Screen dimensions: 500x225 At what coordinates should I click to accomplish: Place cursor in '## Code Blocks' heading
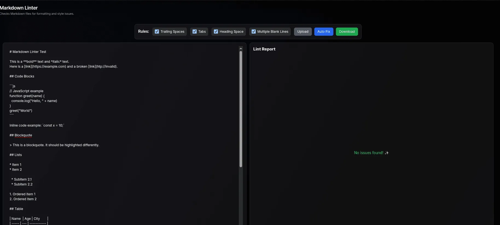pyautogui.click(x=22, y=76)
